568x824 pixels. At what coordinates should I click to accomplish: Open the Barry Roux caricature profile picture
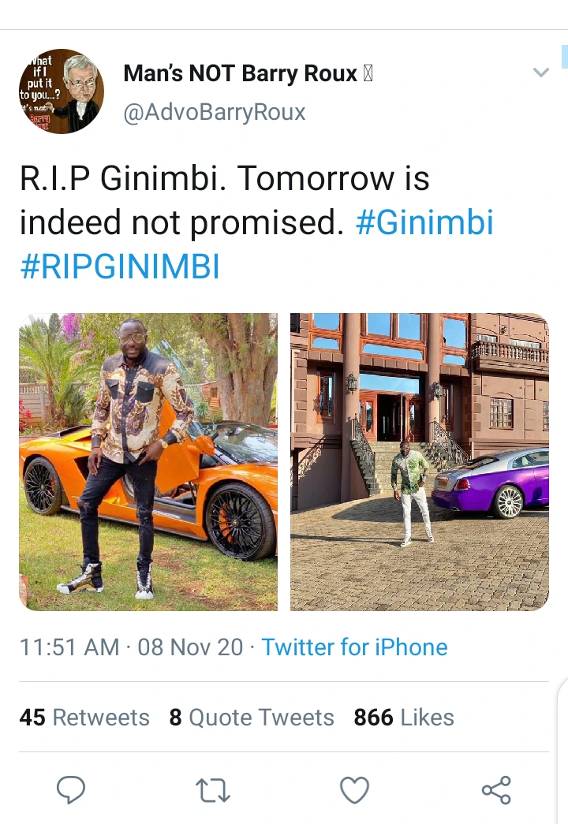click(x=62, y=91)
